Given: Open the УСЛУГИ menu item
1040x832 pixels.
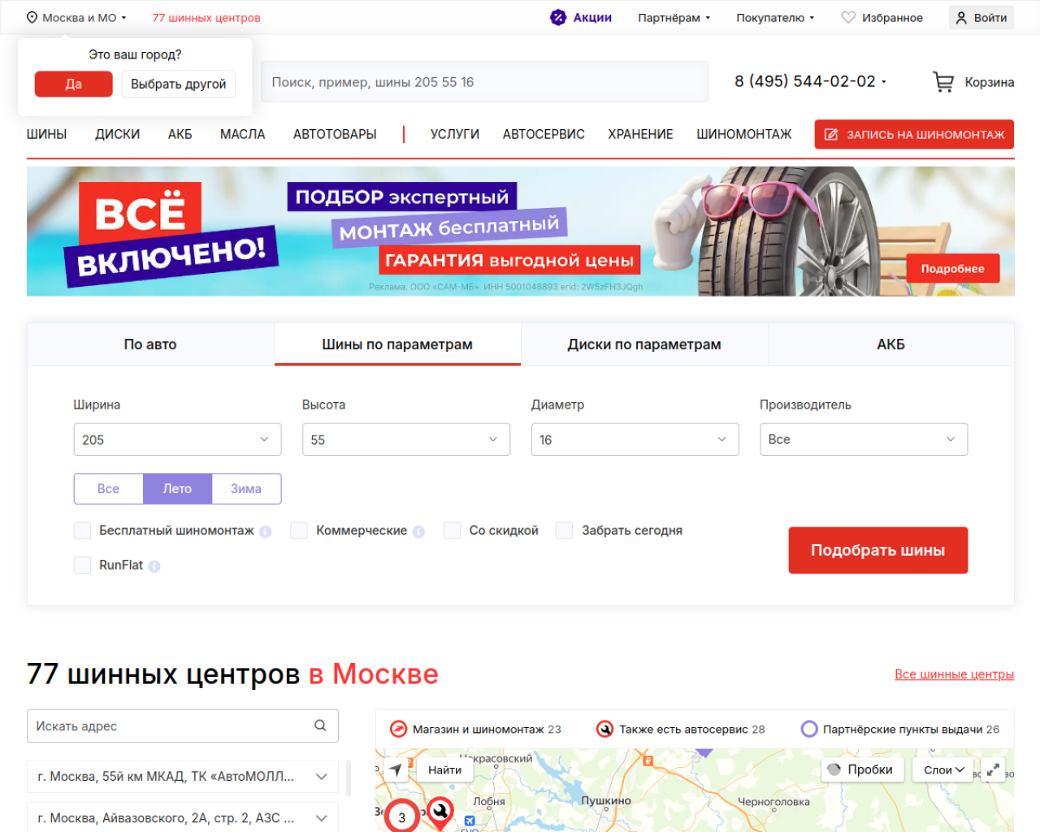Looking at the screenshot, I should point(455,134).
